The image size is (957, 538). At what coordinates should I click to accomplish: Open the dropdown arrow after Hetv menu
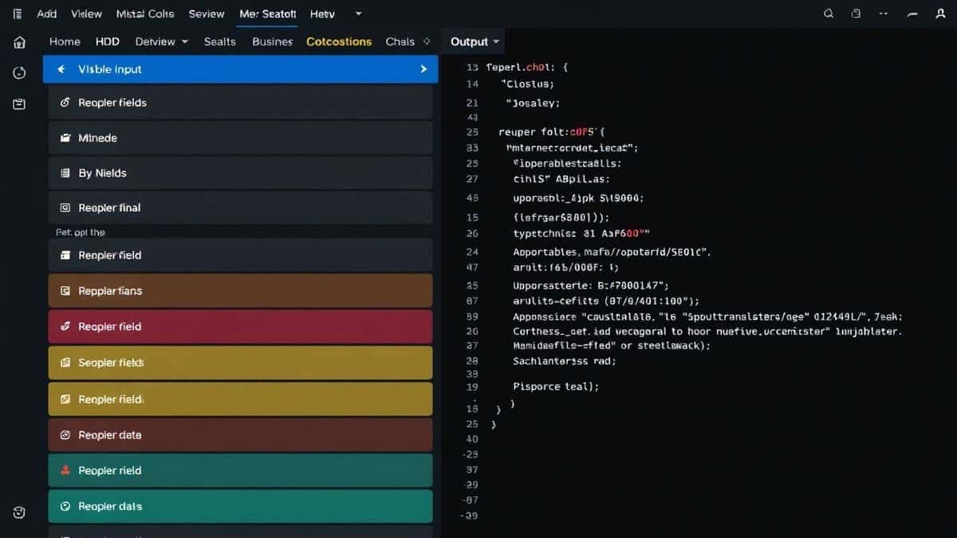point(358,14)
